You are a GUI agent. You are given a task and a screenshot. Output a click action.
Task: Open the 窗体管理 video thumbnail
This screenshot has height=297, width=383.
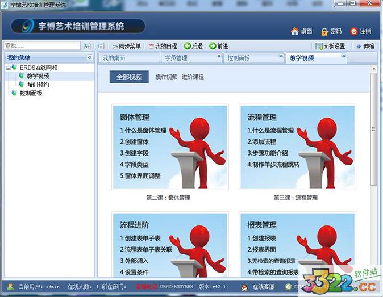(x=170, y=147)
